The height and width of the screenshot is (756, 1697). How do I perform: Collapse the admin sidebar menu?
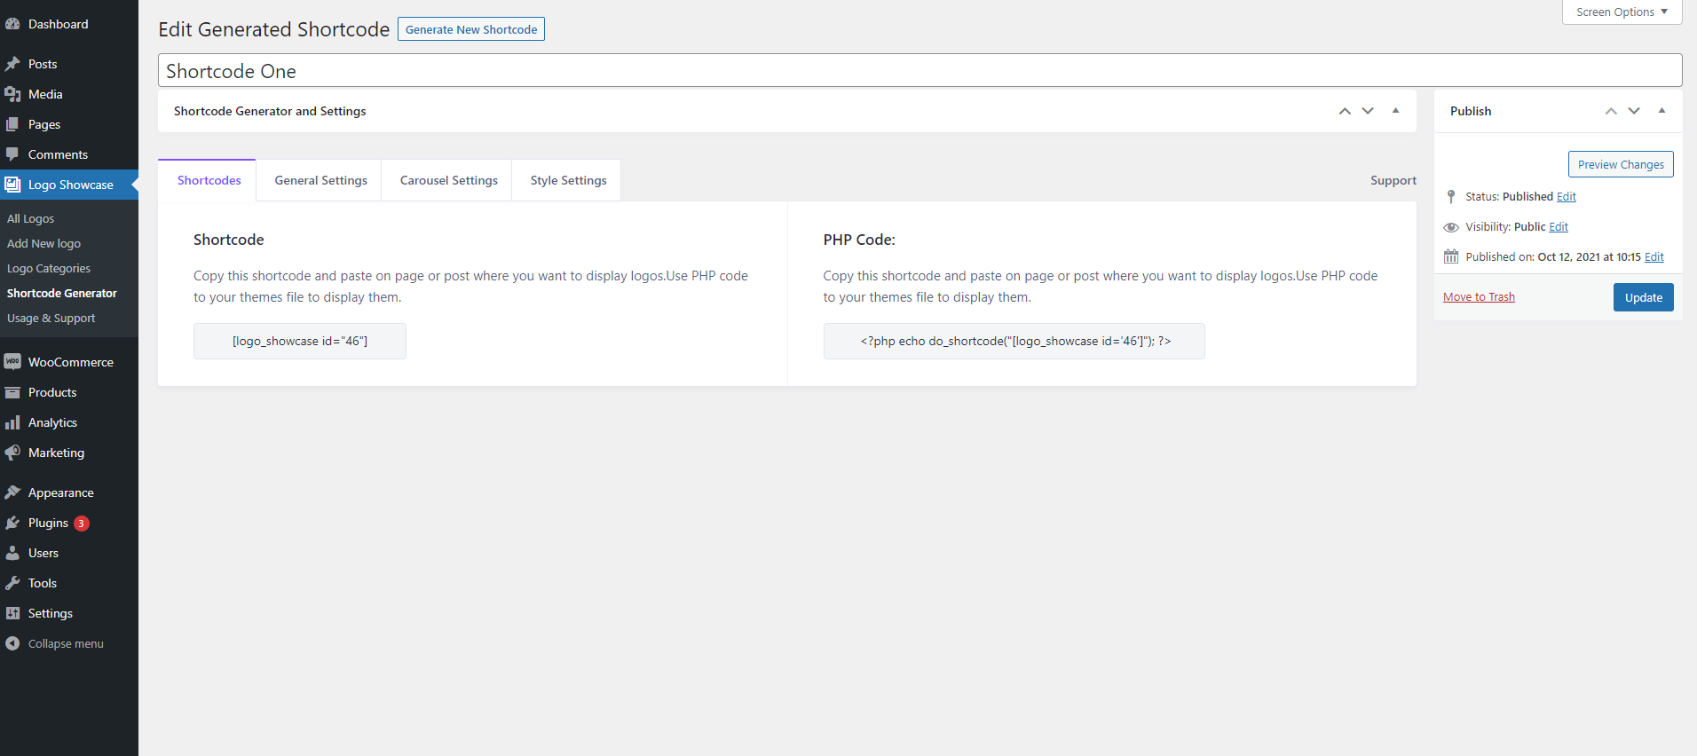53,643
